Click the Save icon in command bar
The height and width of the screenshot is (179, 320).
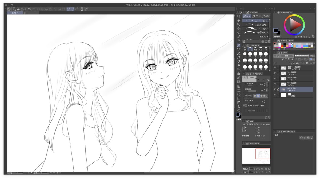click(22, 9)
